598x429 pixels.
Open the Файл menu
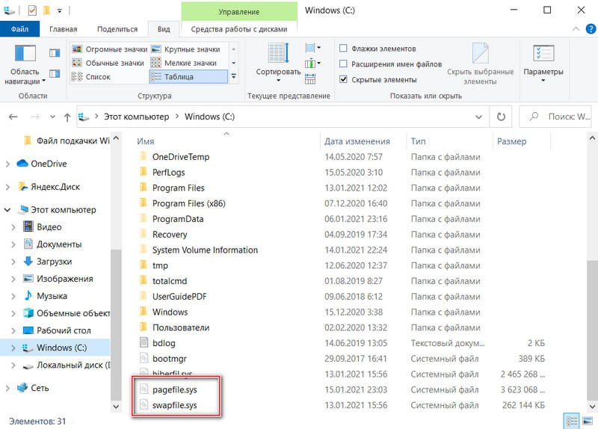tap(19, 29)
